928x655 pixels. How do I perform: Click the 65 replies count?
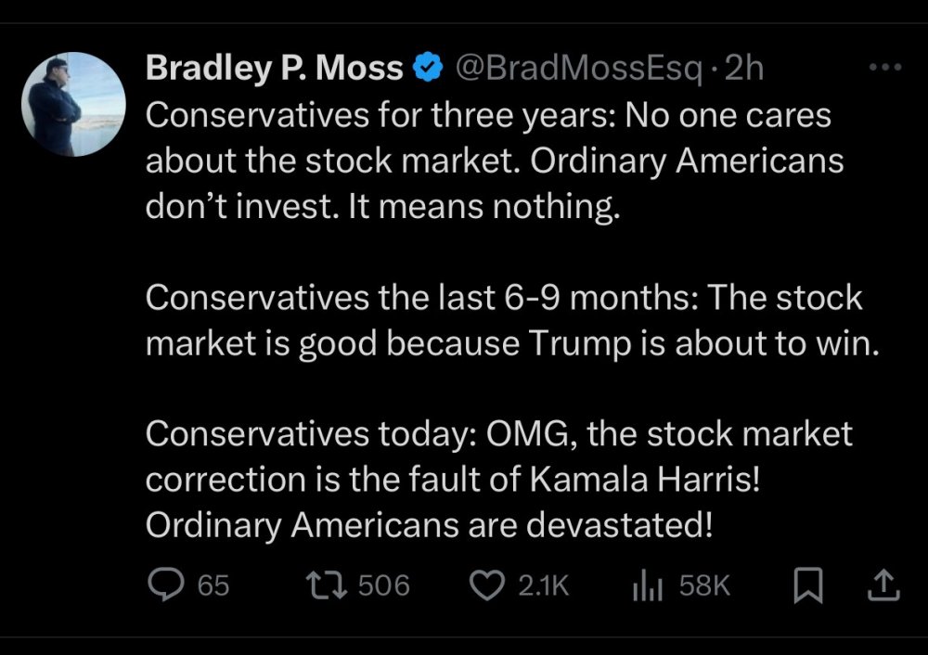click(213, 585)
